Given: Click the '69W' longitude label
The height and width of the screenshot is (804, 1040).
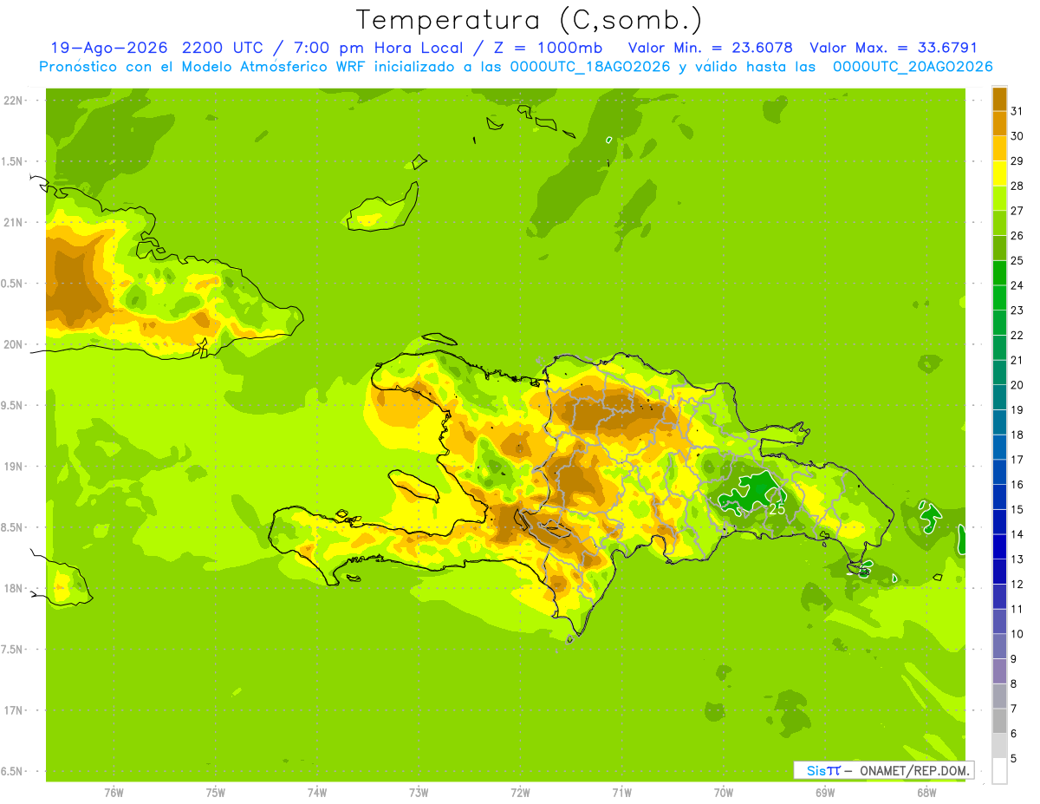Looking at the screenshot, I should pyautogui.click(x=825, y=793).
